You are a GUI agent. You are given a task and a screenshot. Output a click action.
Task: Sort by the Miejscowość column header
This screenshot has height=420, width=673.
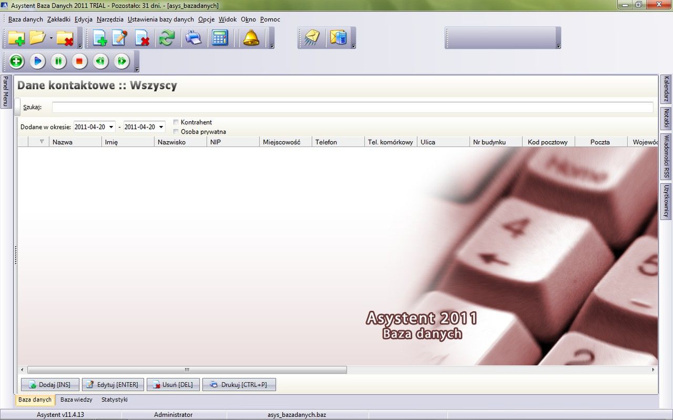tap(286, 142)
